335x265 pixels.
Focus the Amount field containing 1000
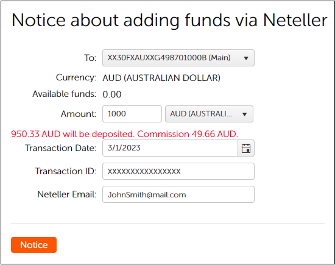pyautogui.click(x=132, y=114)
